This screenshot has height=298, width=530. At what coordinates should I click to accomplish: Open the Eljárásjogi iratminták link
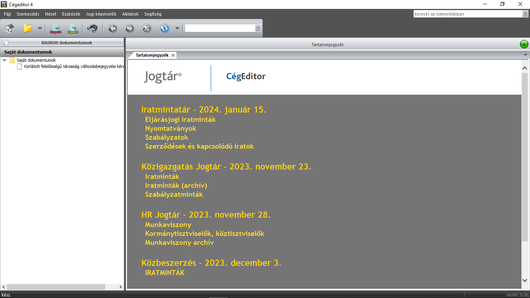(180, 120)
